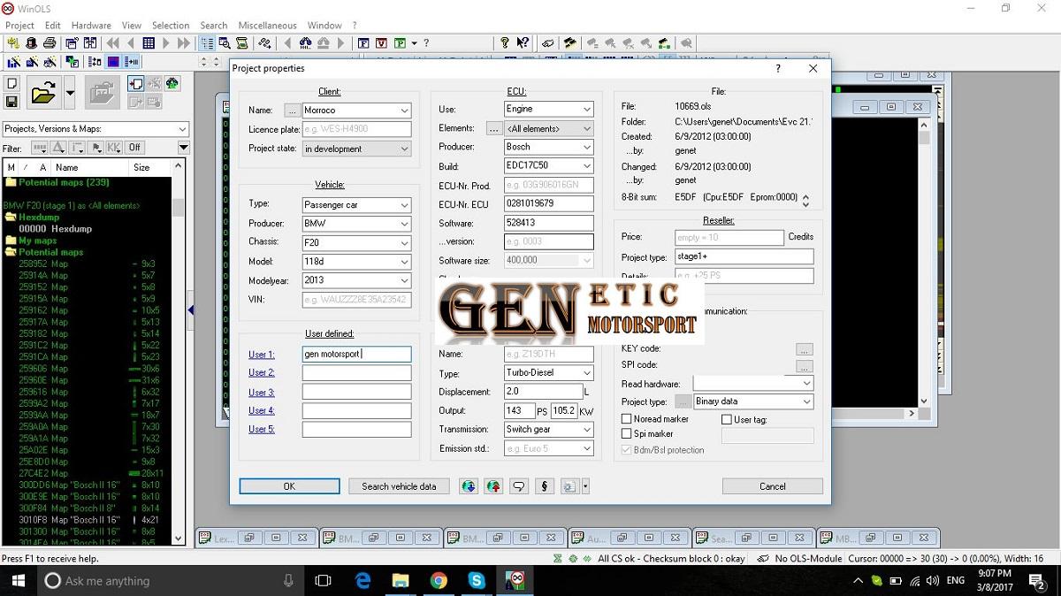Click the save floppy disk icon
The image size is (1061, 596).
tap(11, 102)
